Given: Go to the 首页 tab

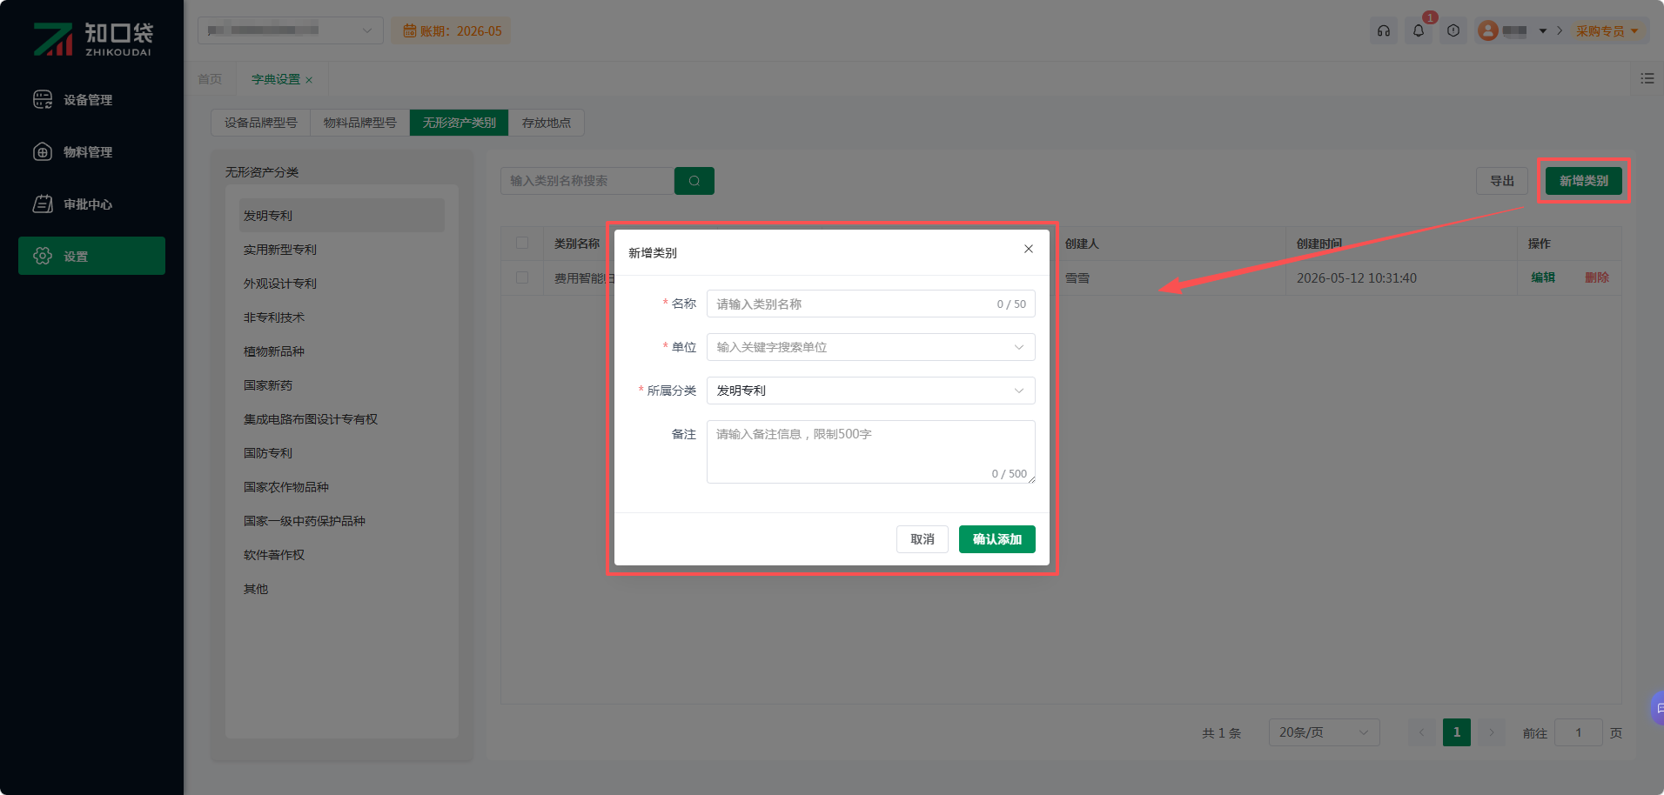Looking at the screenshot, I should [210, 79].
